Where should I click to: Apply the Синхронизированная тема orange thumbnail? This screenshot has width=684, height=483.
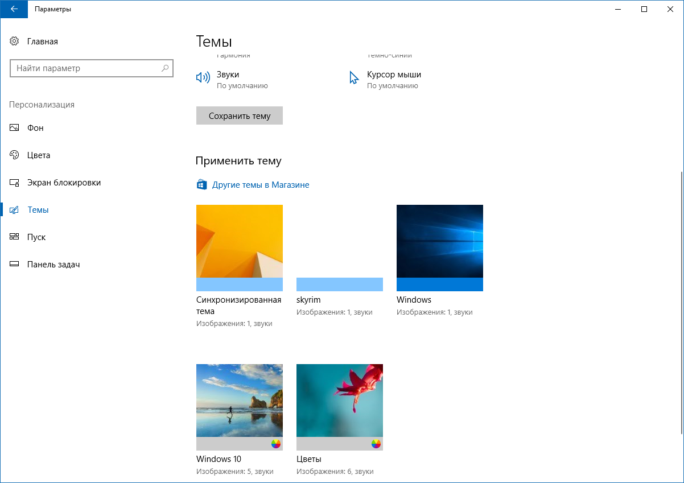click(x=239, y=241)
